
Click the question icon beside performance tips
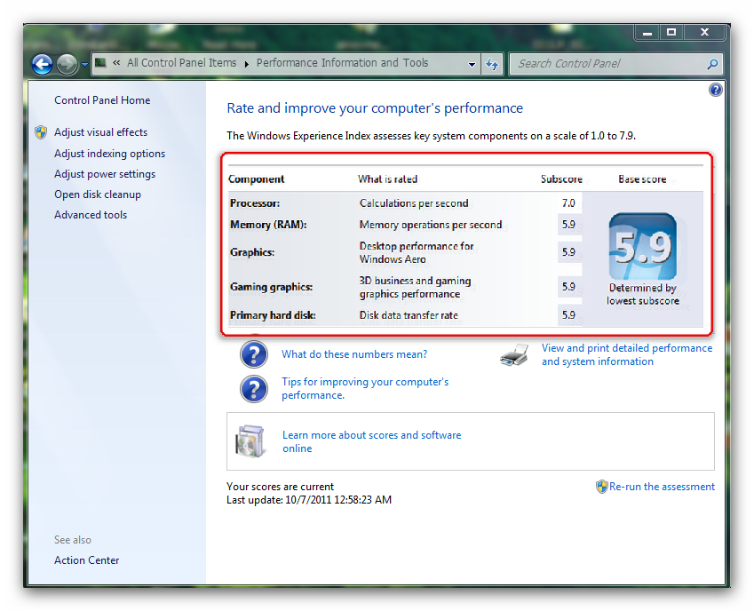coord(254,389)
